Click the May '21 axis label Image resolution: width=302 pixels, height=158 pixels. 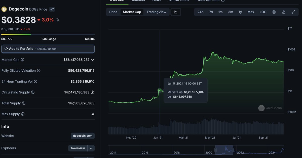210,138
